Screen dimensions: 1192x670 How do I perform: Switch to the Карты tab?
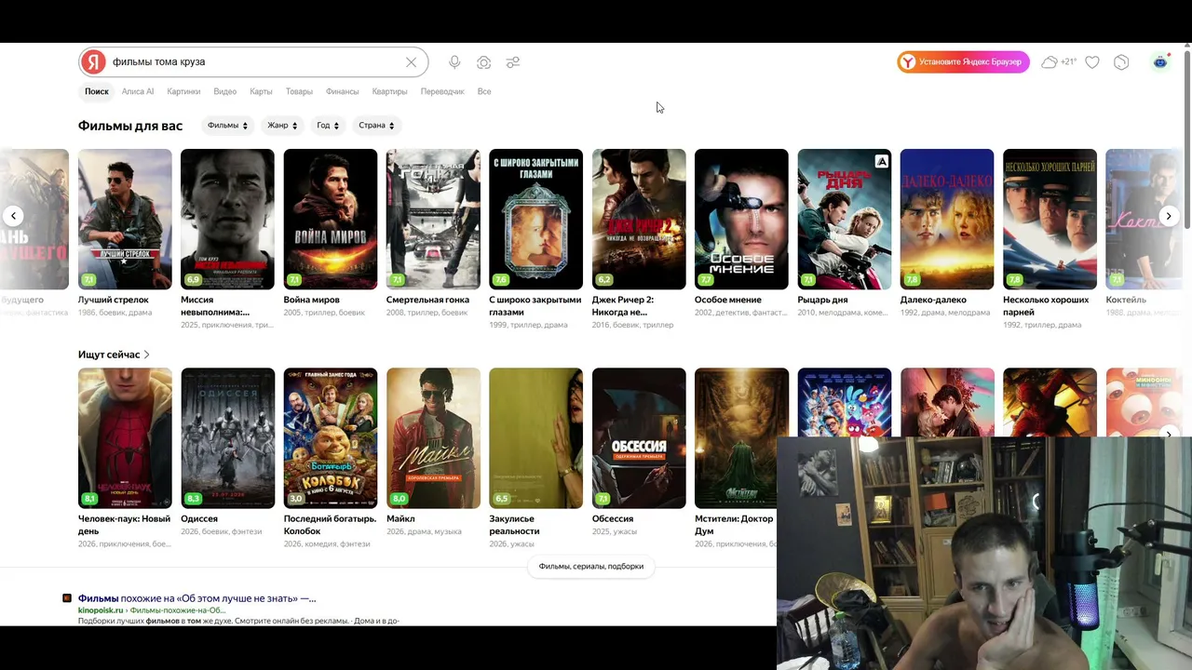pyautogui.click(x=261, y=91)
